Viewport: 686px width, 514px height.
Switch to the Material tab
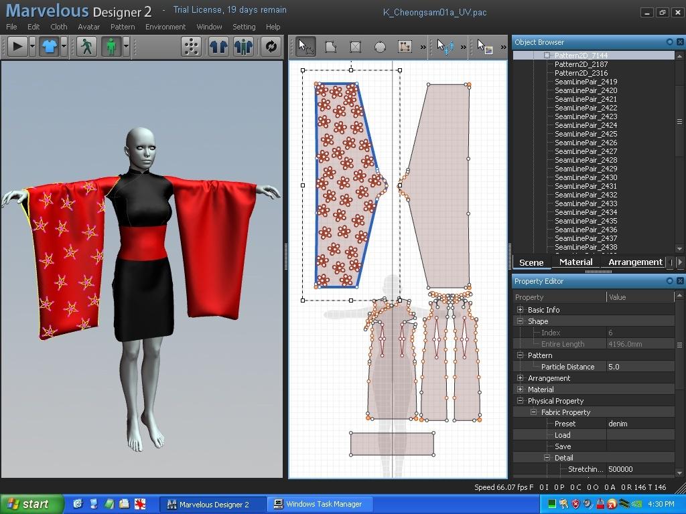[x=575, y=262]
